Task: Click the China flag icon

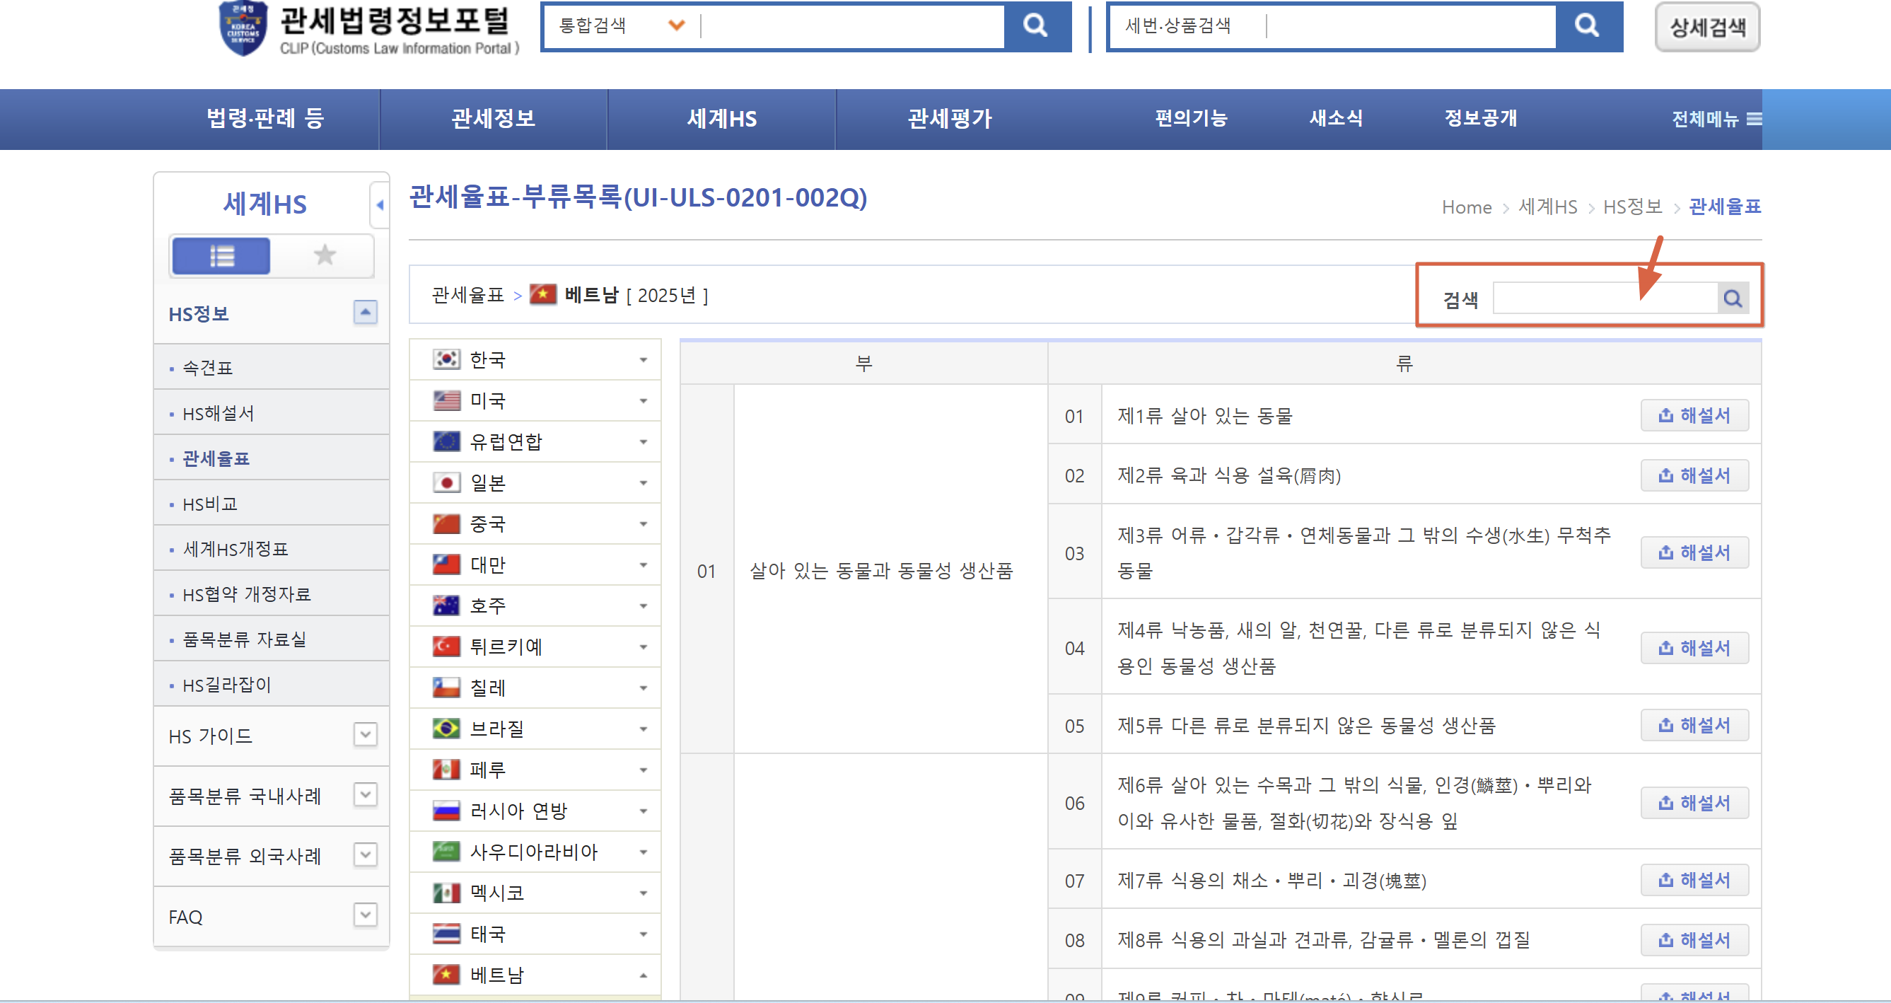Action: (x=446, y=523)
